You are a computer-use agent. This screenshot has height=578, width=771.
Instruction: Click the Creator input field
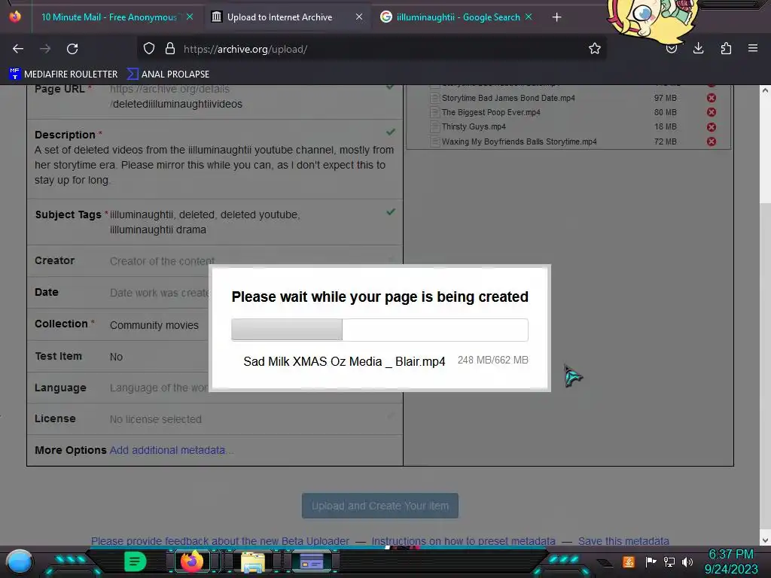pos(163,261)
